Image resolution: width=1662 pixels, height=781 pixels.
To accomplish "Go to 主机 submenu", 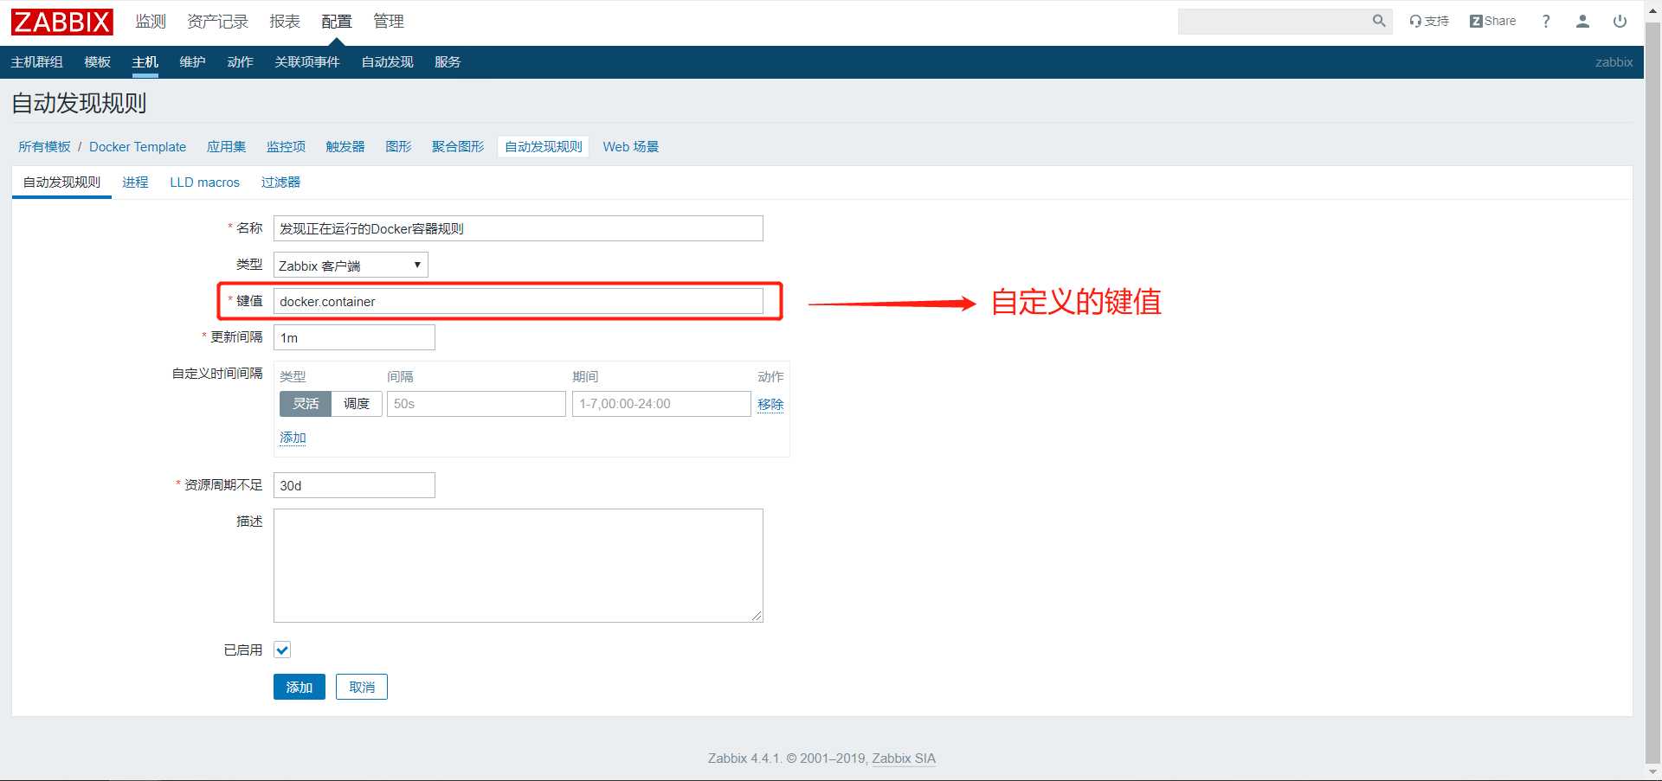I will pyautogui.click(x=145, y=62).
